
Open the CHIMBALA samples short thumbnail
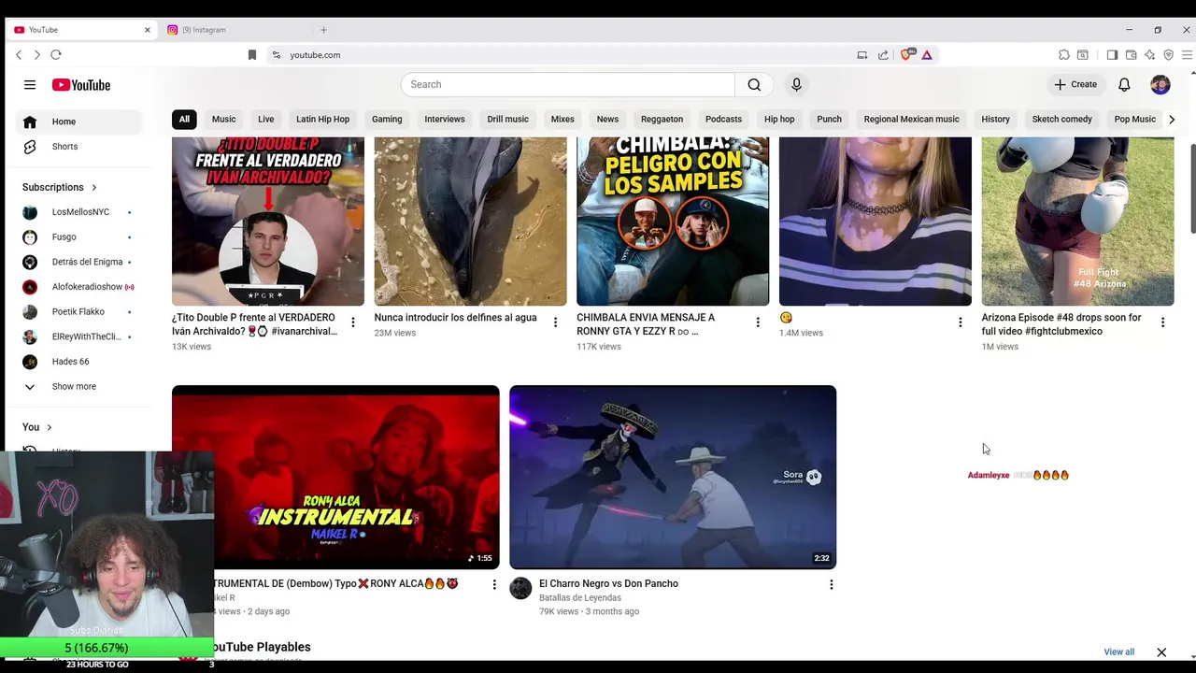pos(673,222)
